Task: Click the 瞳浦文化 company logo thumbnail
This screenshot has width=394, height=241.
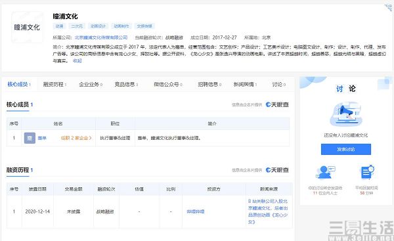Action: (27, 27)
